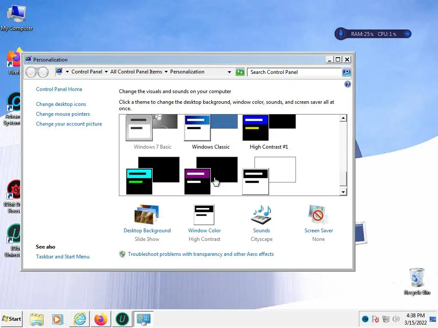Select the Windows Classic theme

[210, 132]
